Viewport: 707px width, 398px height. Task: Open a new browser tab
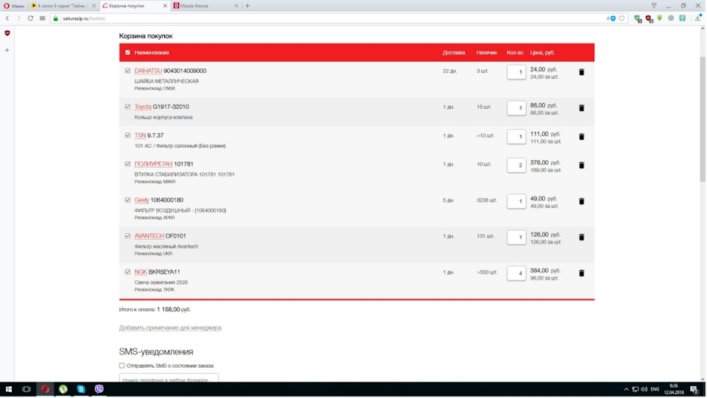247,6
